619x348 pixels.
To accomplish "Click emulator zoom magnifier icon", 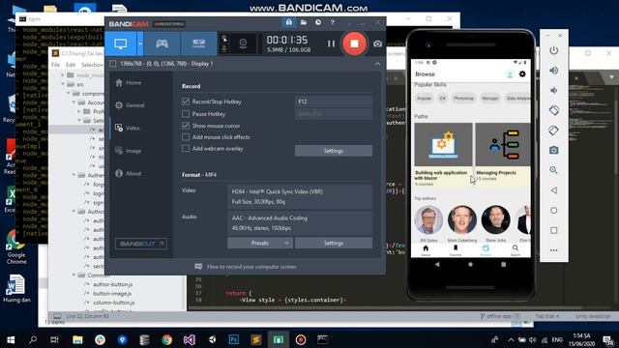I will tap(554, 170).
